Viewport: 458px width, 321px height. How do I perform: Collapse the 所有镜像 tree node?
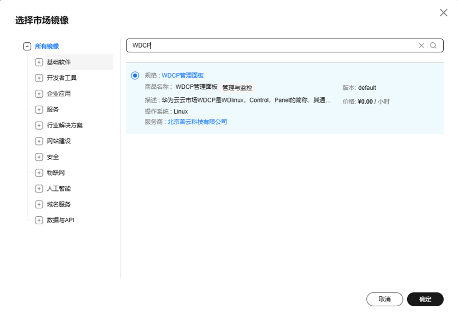pos(27,46)
